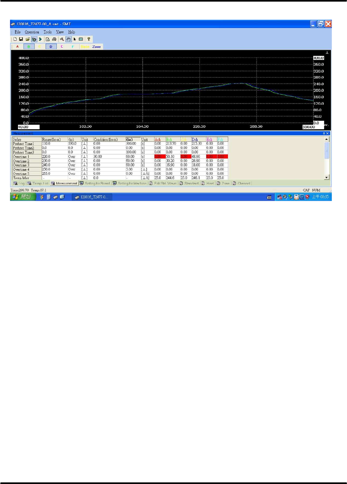
Task: Toggle channel F curve display
Action: point(73,47)
